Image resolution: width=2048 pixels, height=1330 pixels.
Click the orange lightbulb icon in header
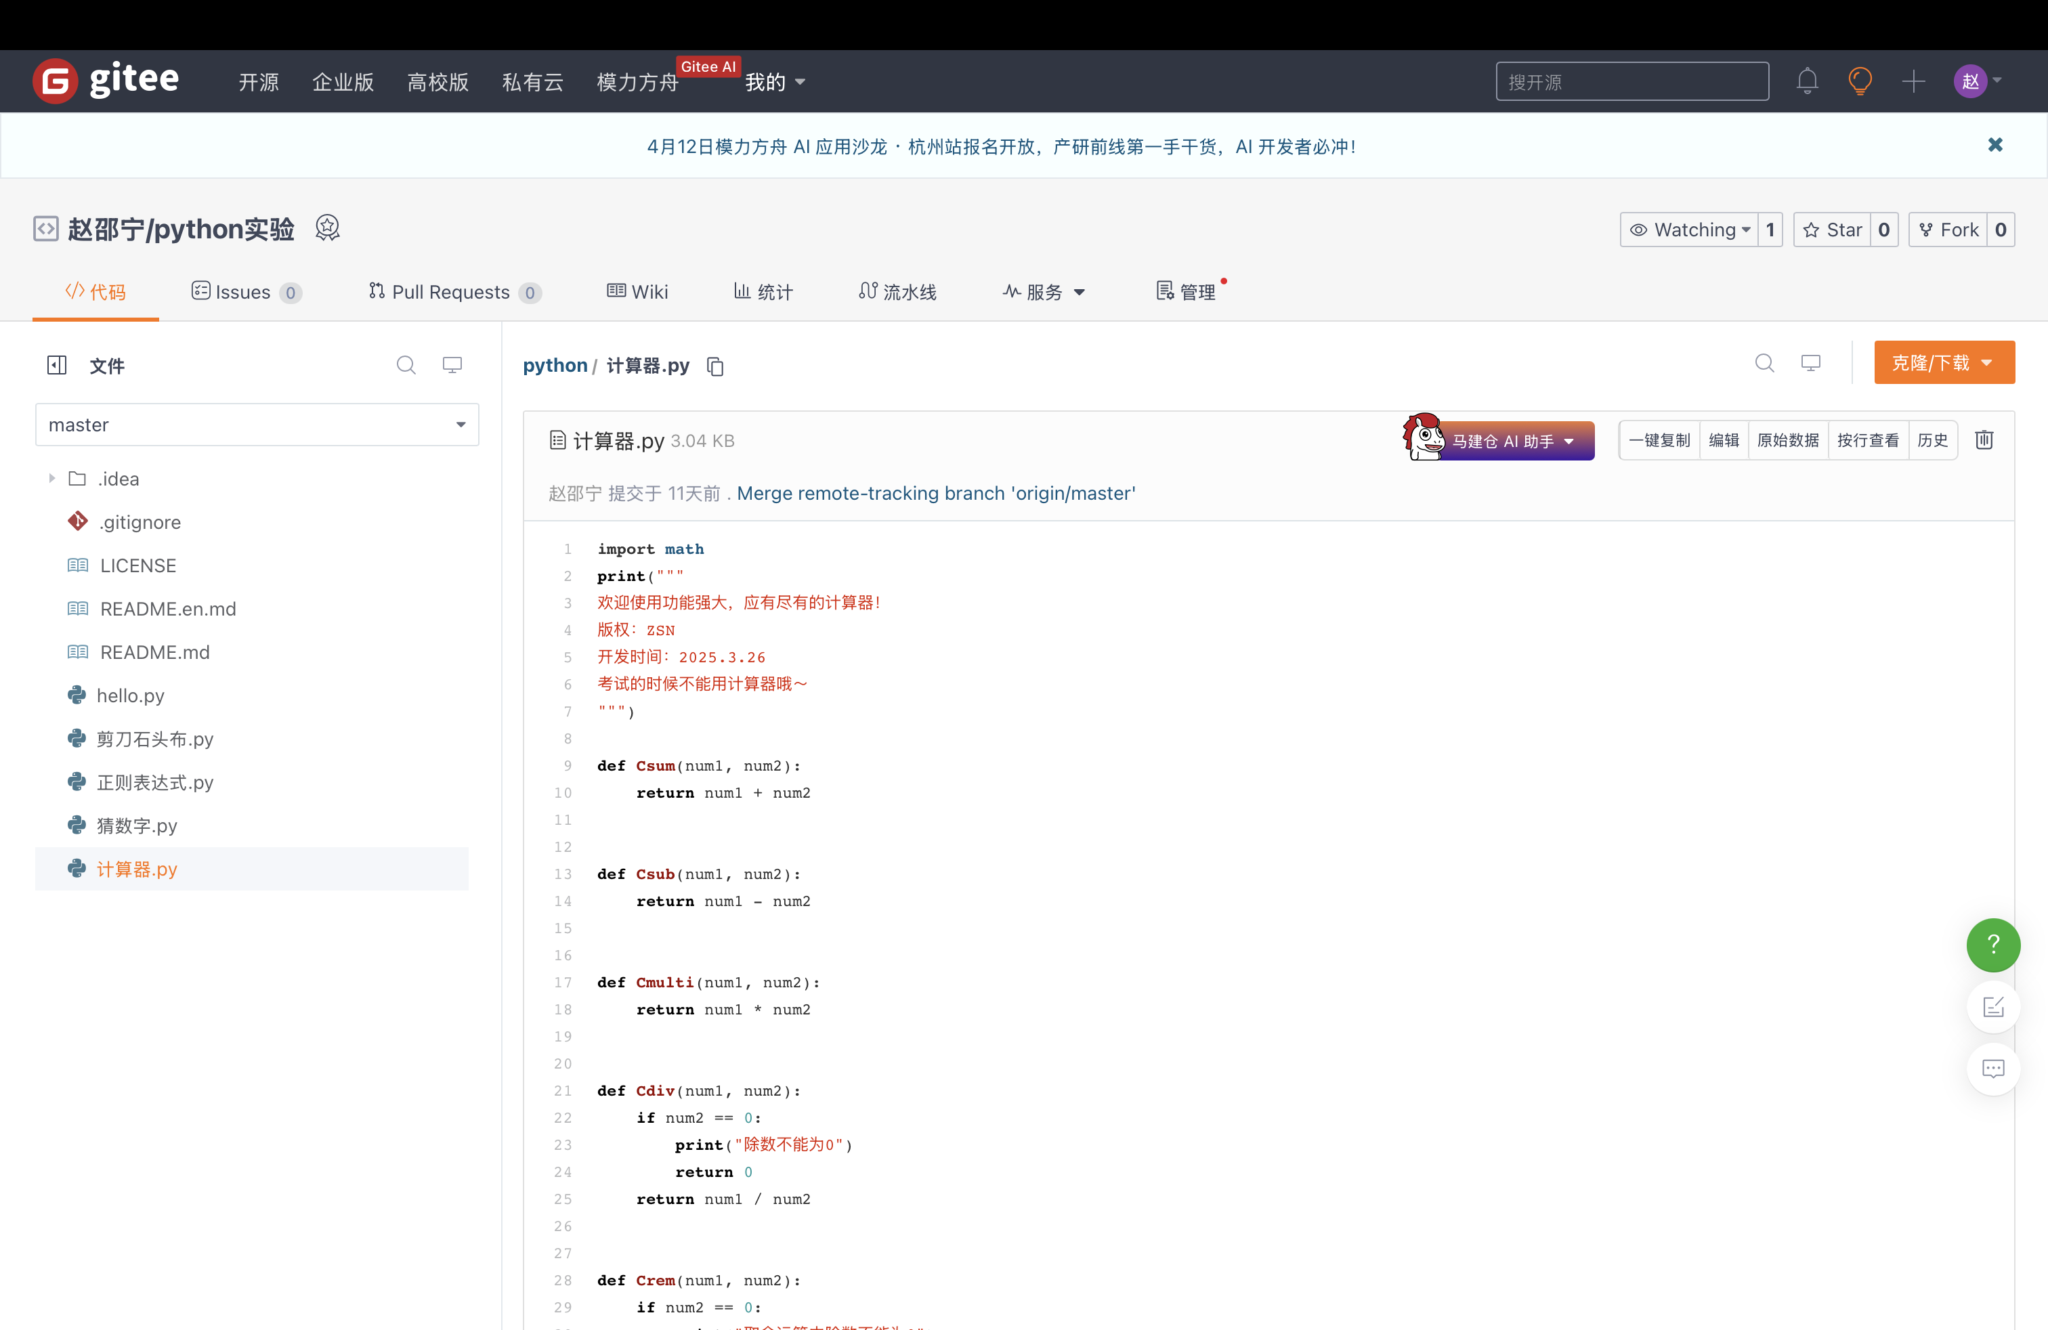click(x=1860, y=82)
